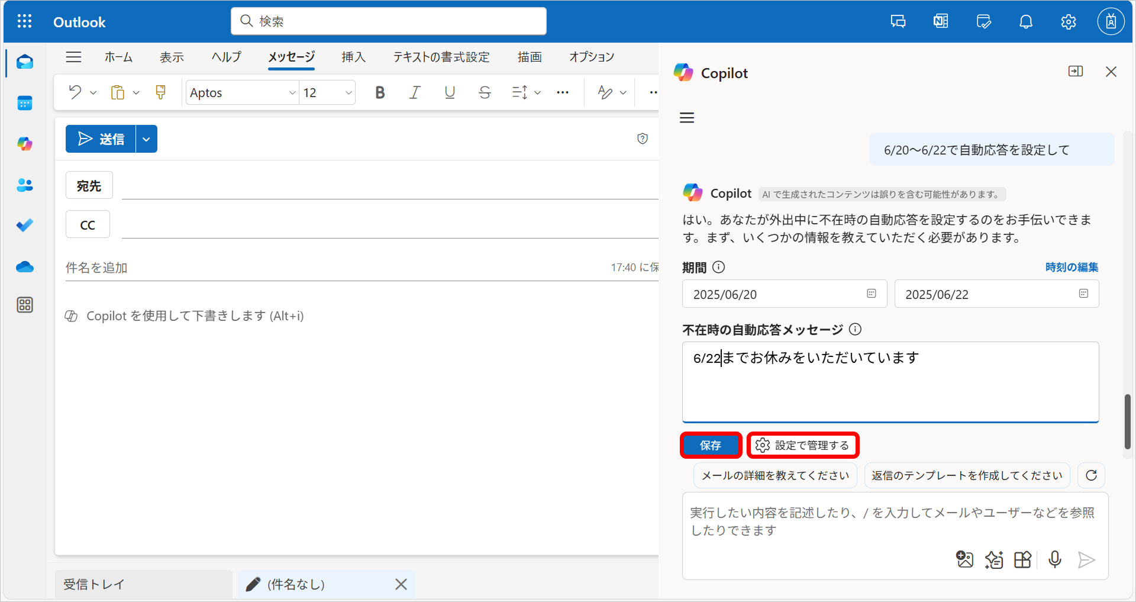Open the 描画 tab
The image size is (1136, 602).
tap(530, 57)
